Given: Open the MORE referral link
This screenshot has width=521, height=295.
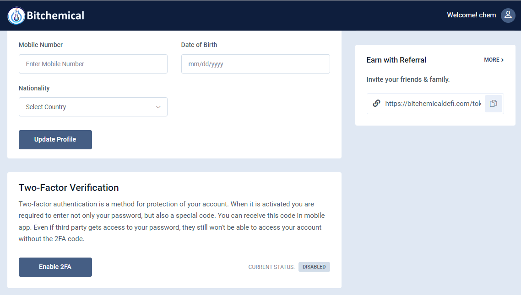Looking at the screenshot, I should (494, 60).
